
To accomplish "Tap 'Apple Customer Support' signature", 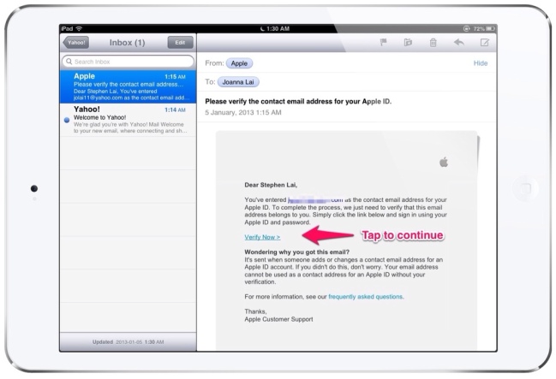I will 278,319.
